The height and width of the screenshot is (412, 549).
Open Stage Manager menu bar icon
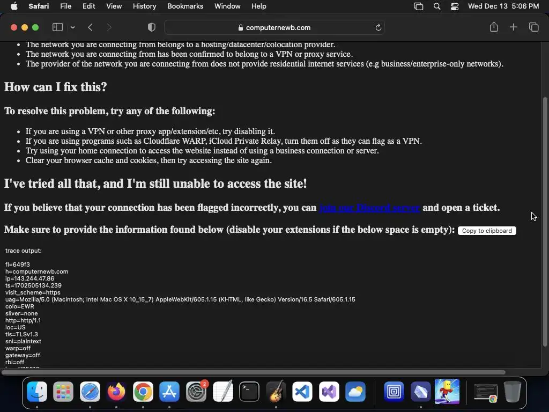tap(418, 6)
